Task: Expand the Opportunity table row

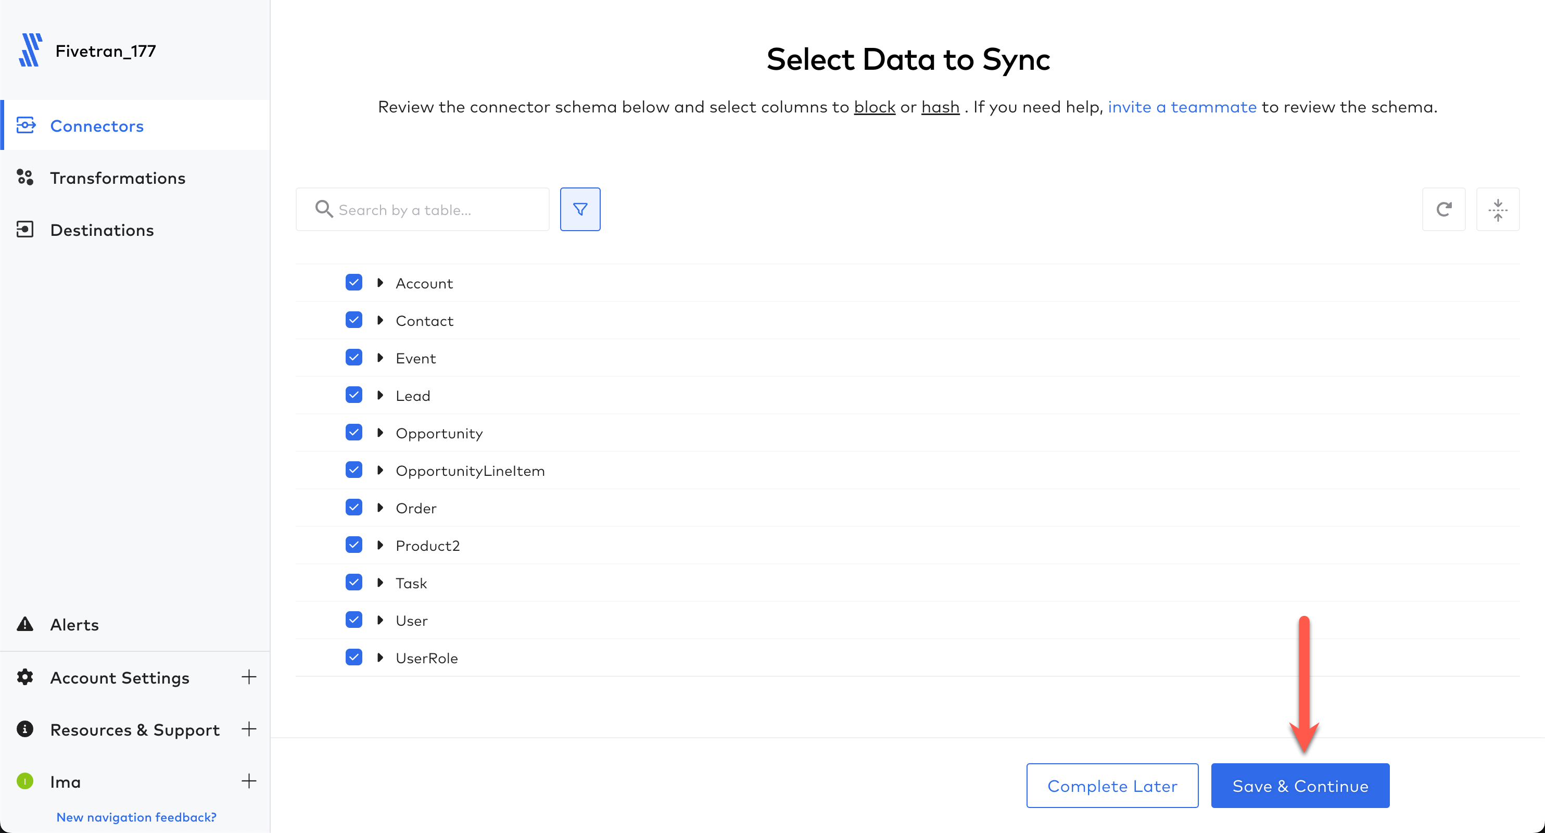Action: pyautogui.click(x=381, y=432)
